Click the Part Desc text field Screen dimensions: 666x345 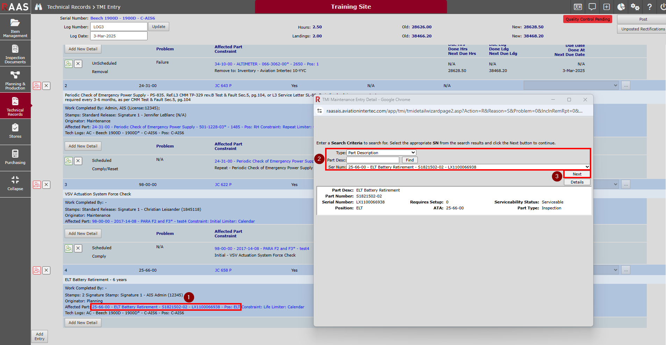click(373, 160)
